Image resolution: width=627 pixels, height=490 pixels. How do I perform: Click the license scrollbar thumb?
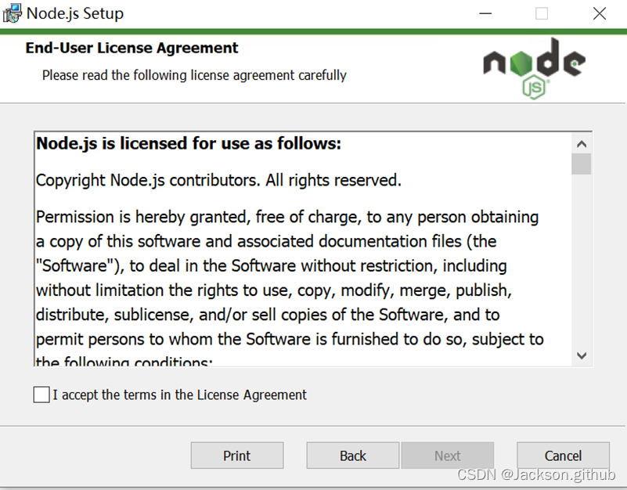click(581, 164)
